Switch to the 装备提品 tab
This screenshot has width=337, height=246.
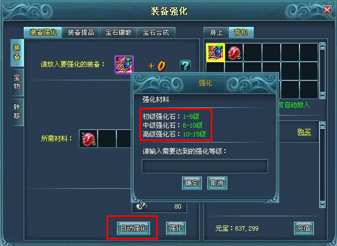pyautogui.click(x=81, y=32)
